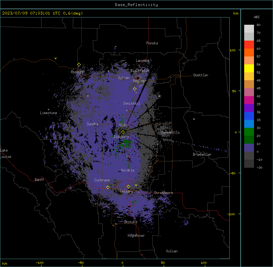Click the white plus marker north of Drumheller

[x=194, y=119]
